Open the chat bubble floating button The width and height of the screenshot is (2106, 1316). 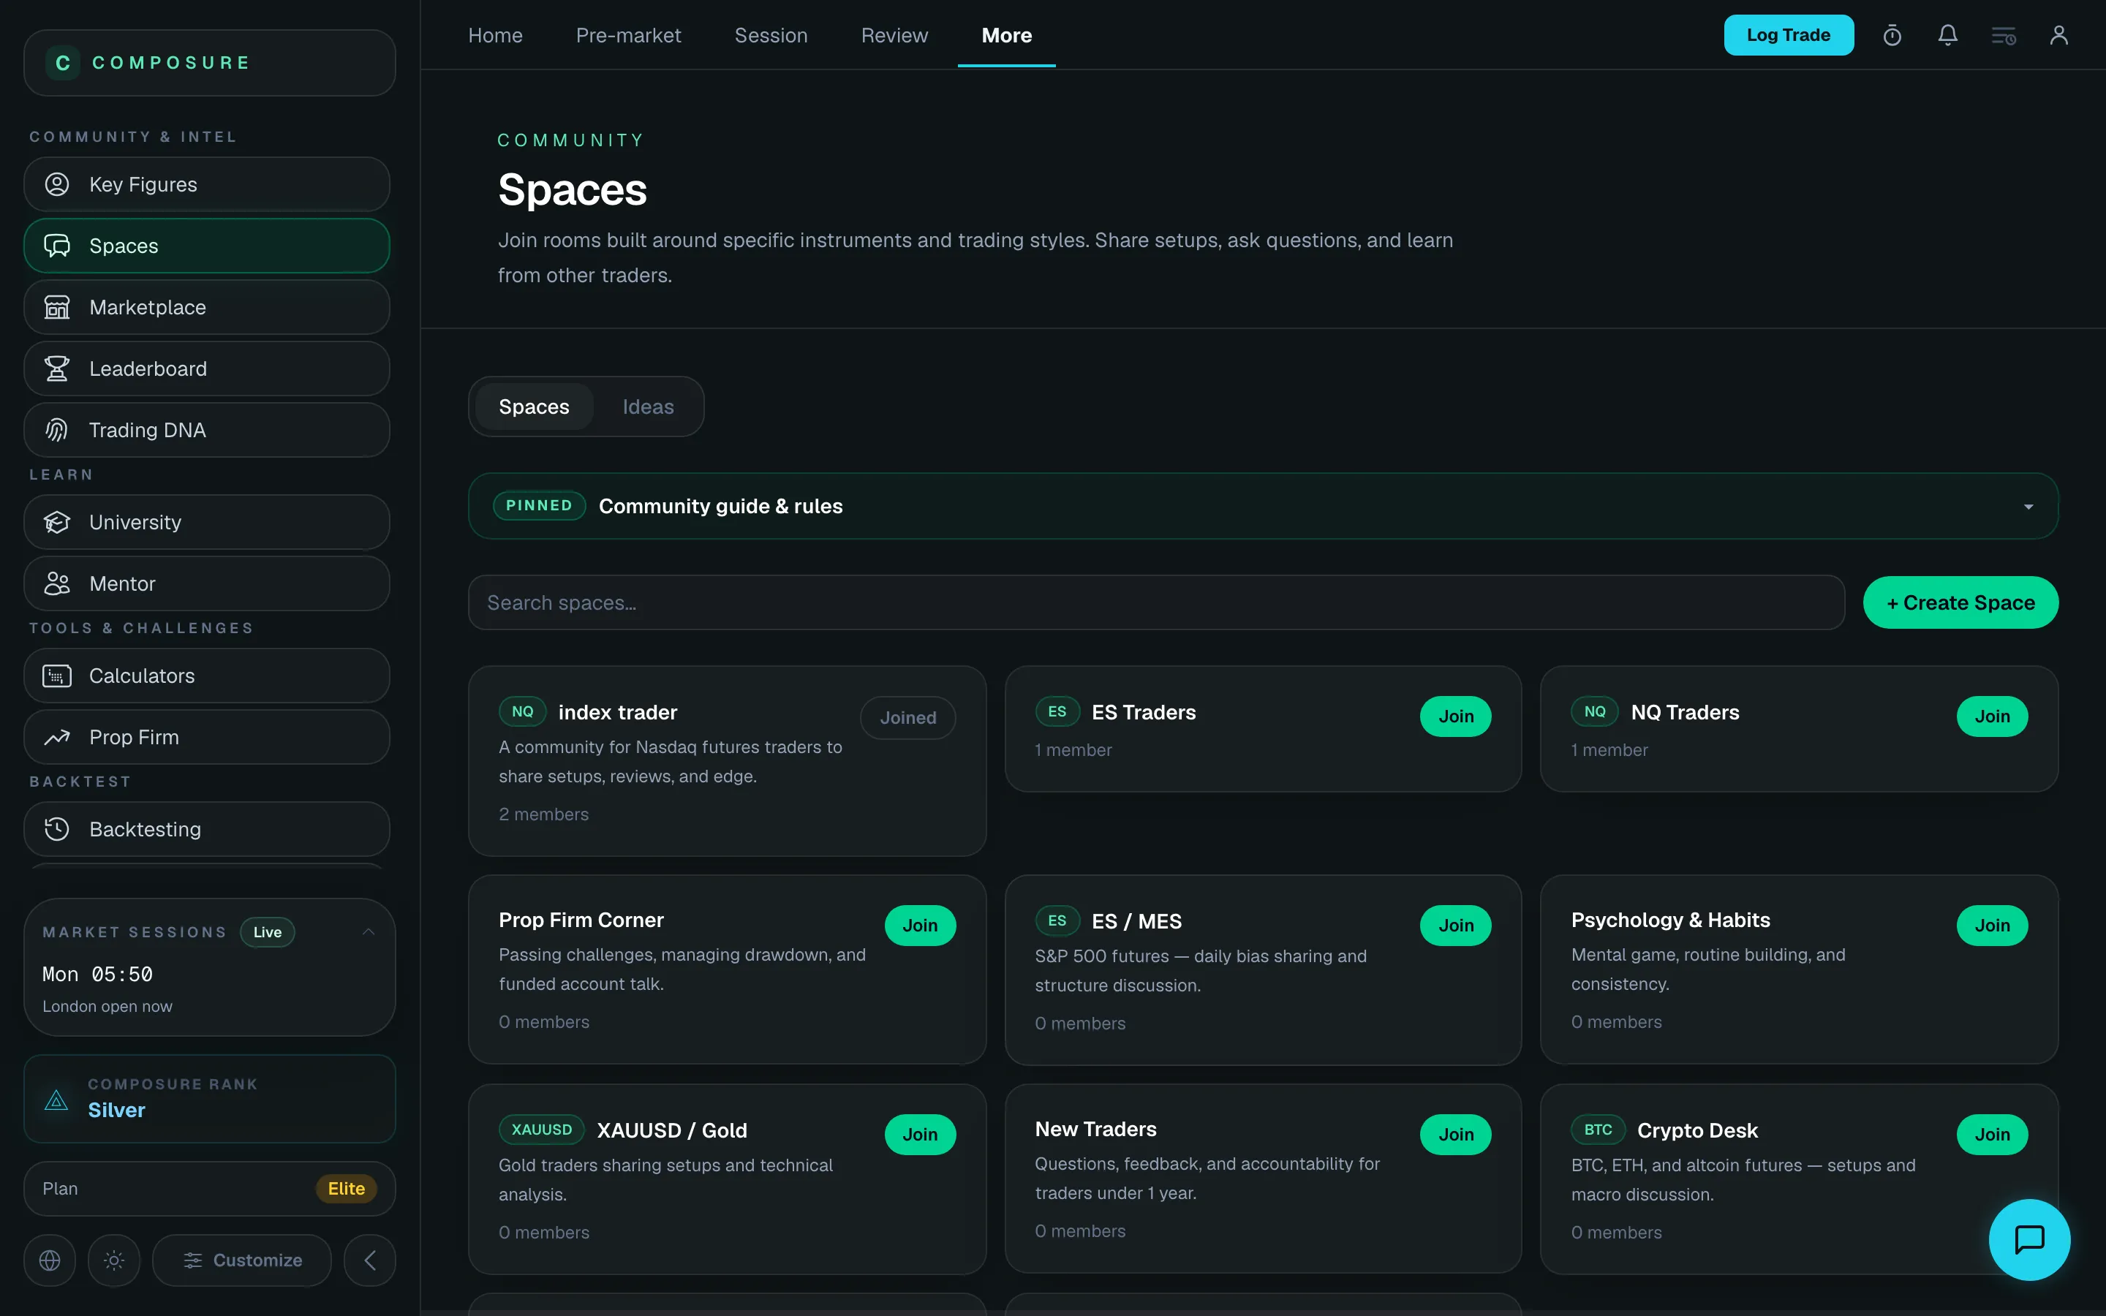[2029, 1239]
